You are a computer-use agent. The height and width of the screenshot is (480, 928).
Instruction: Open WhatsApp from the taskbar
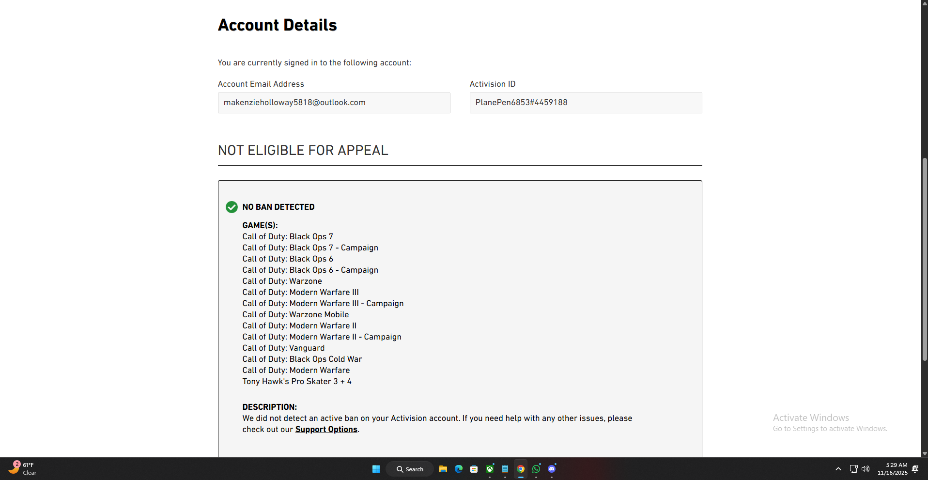(536, 469)
